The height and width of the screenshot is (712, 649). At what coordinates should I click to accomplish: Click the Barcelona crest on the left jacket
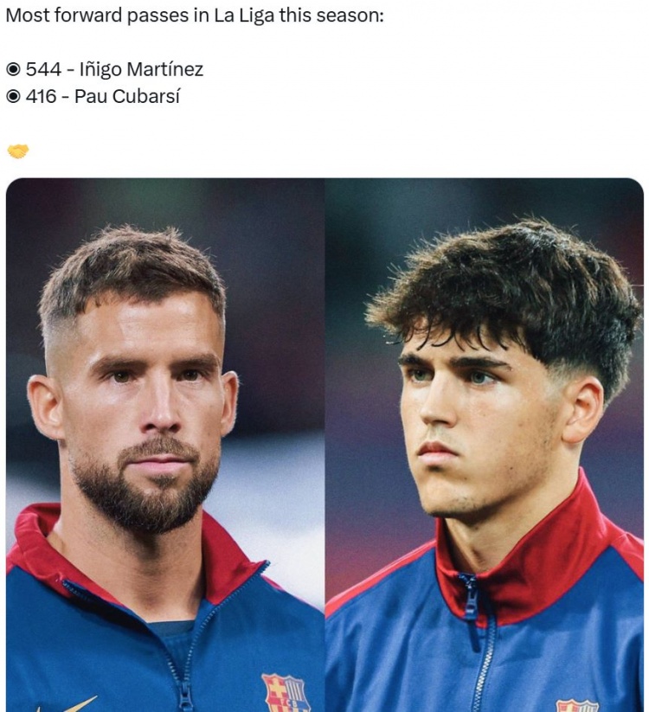click(286, 693)
